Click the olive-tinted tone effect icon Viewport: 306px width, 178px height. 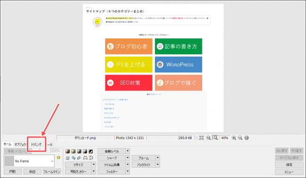[x=73, y=151]
